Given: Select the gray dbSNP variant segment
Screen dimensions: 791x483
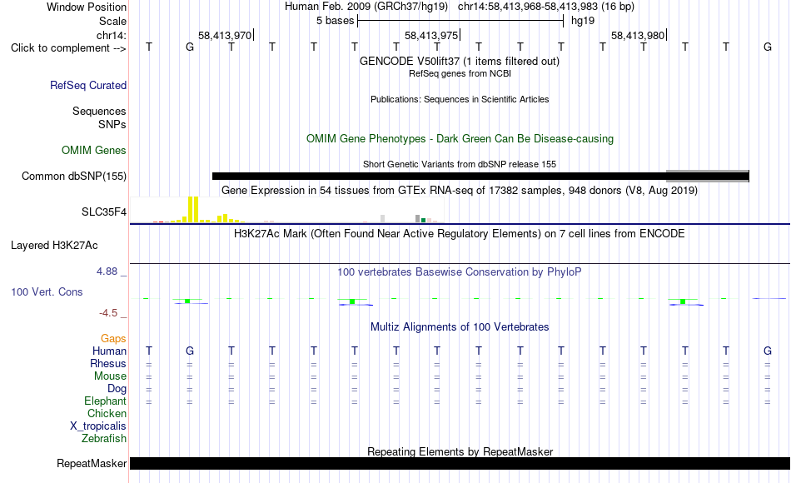Looking at the screenshot, I should [x=707, y=176].
